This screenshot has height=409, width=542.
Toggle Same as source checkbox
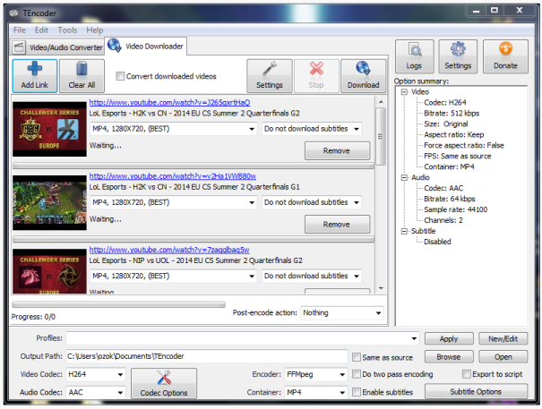click(x=357, y=357)
